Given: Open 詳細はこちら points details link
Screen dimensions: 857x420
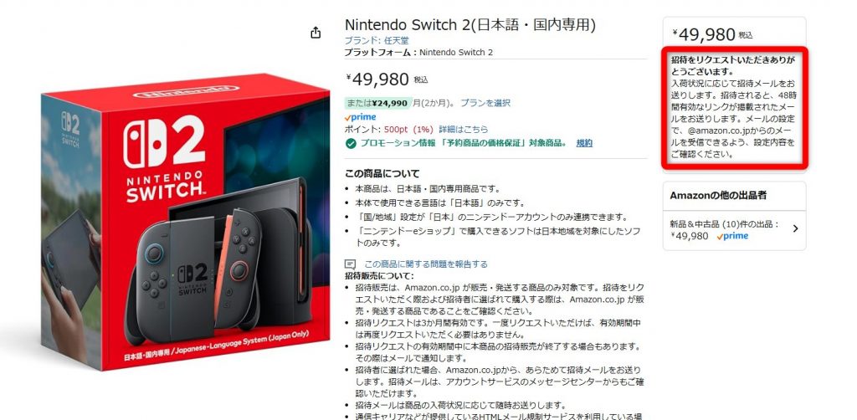Looking at the screenshot, I should point(464,130).
